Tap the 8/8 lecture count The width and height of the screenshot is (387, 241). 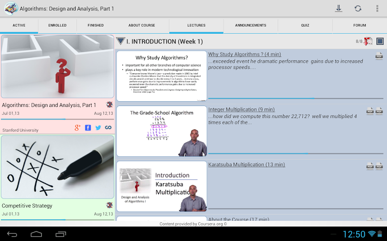359,41
